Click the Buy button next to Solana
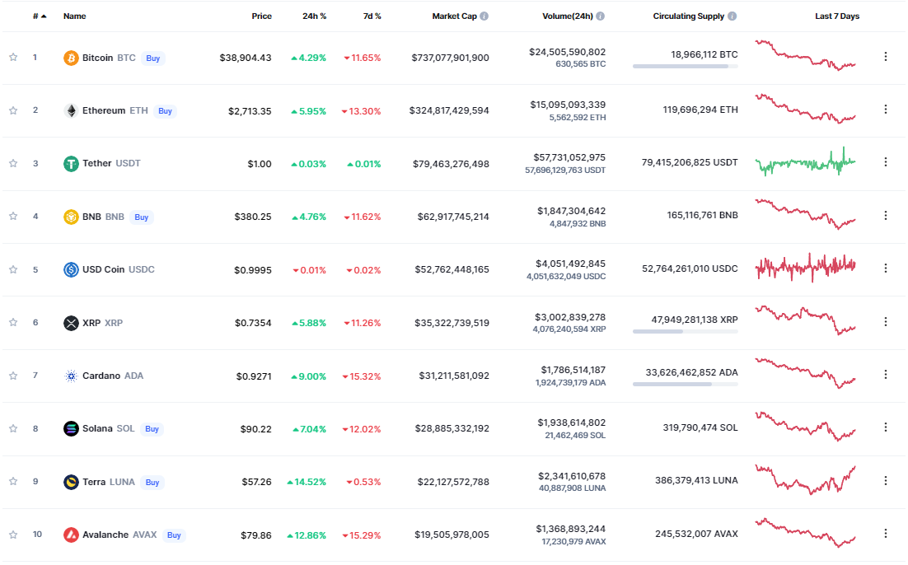 click(152, 429)
